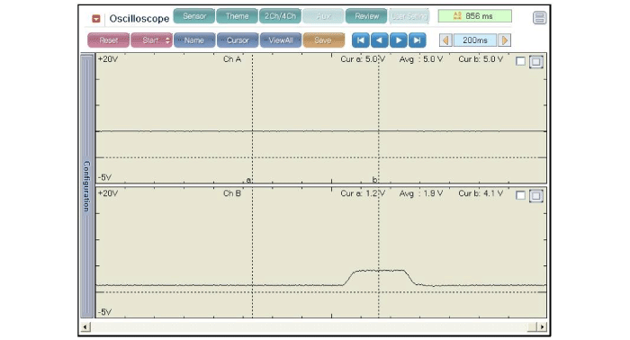
Task: Click the Name button
Action: pyautogui.click(x=194, y=40)
